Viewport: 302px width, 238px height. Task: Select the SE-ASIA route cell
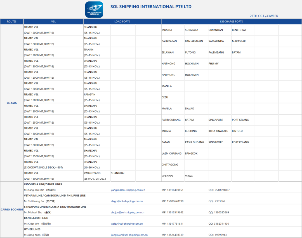[x=12, y=103]
